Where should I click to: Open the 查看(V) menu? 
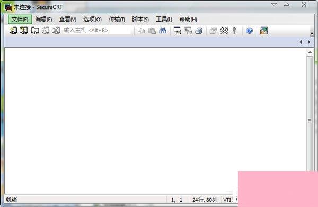coord(67,20)
